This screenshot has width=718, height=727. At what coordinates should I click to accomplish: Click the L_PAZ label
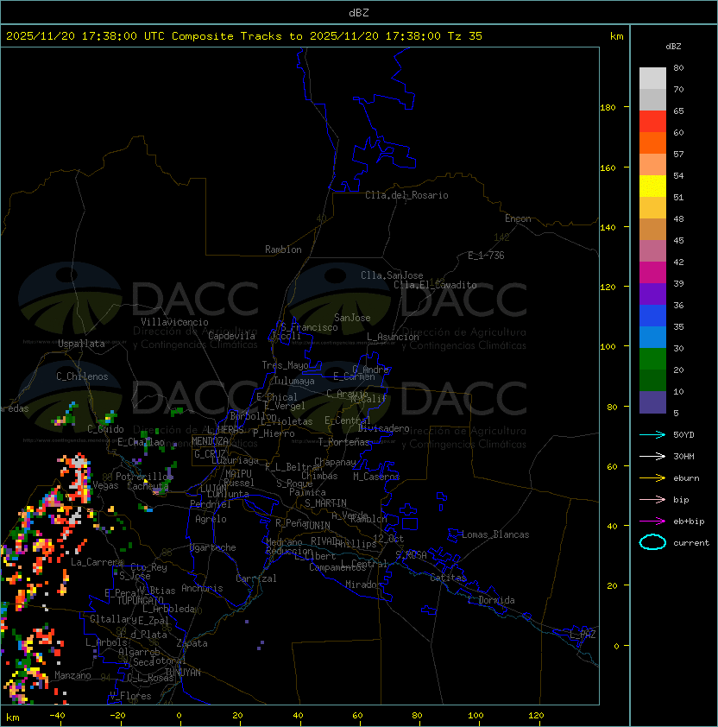(x=583, y=634)
